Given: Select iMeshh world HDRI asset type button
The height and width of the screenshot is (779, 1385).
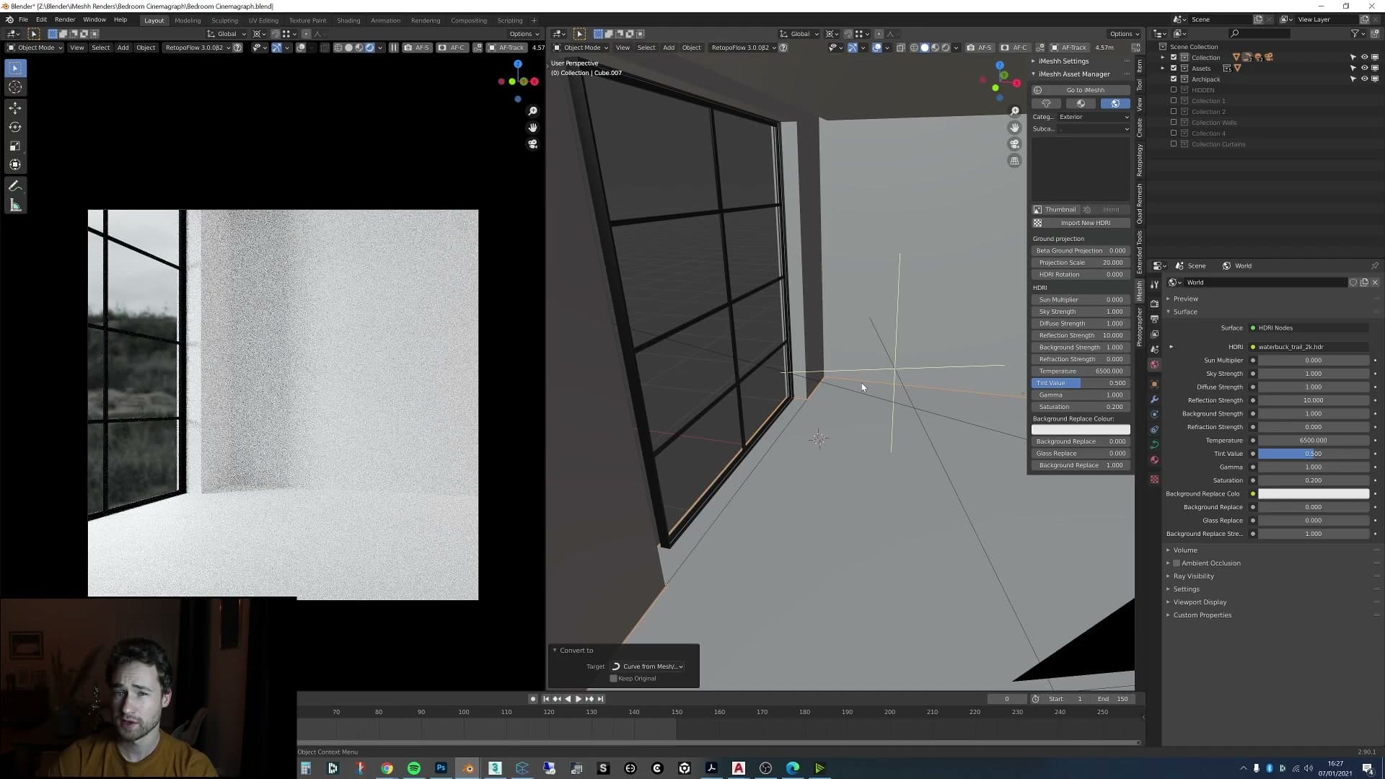Looking at the screenshot, I should pyautogui.click(x=1115, y=103).
